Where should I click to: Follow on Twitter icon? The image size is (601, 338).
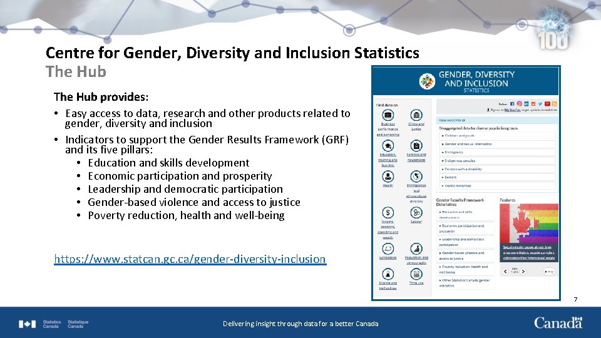point(540,104)
